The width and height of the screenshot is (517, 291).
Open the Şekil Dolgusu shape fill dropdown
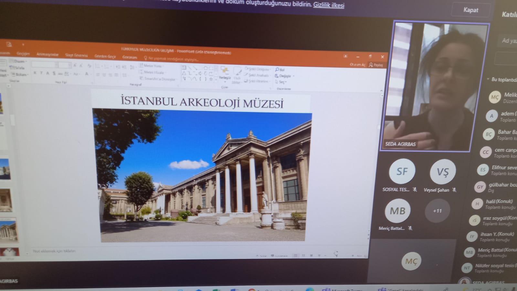tap(257, 69)
